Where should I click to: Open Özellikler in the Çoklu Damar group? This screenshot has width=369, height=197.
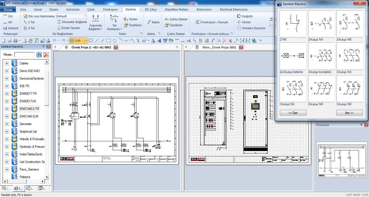(174, 25)
